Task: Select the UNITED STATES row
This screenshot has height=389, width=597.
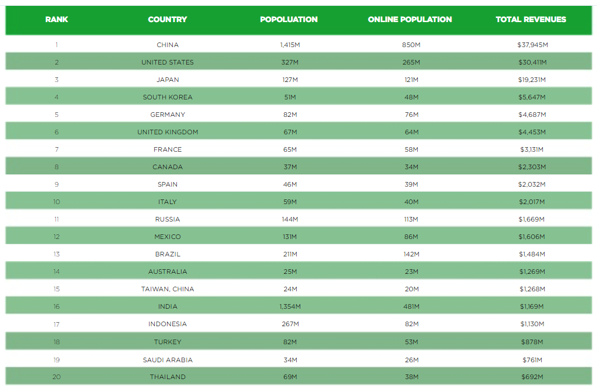Action: coord(298,62)
